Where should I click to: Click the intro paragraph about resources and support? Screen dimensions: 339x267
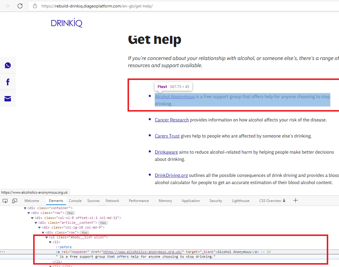click(x=233, y=62)
